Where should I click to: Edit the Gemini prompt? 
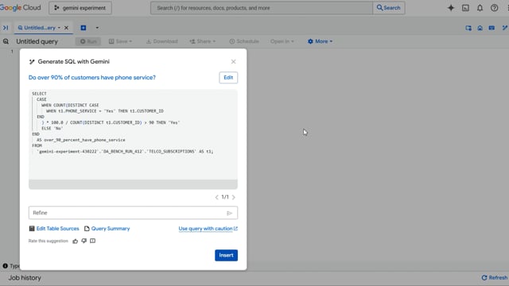pos(228,78)
